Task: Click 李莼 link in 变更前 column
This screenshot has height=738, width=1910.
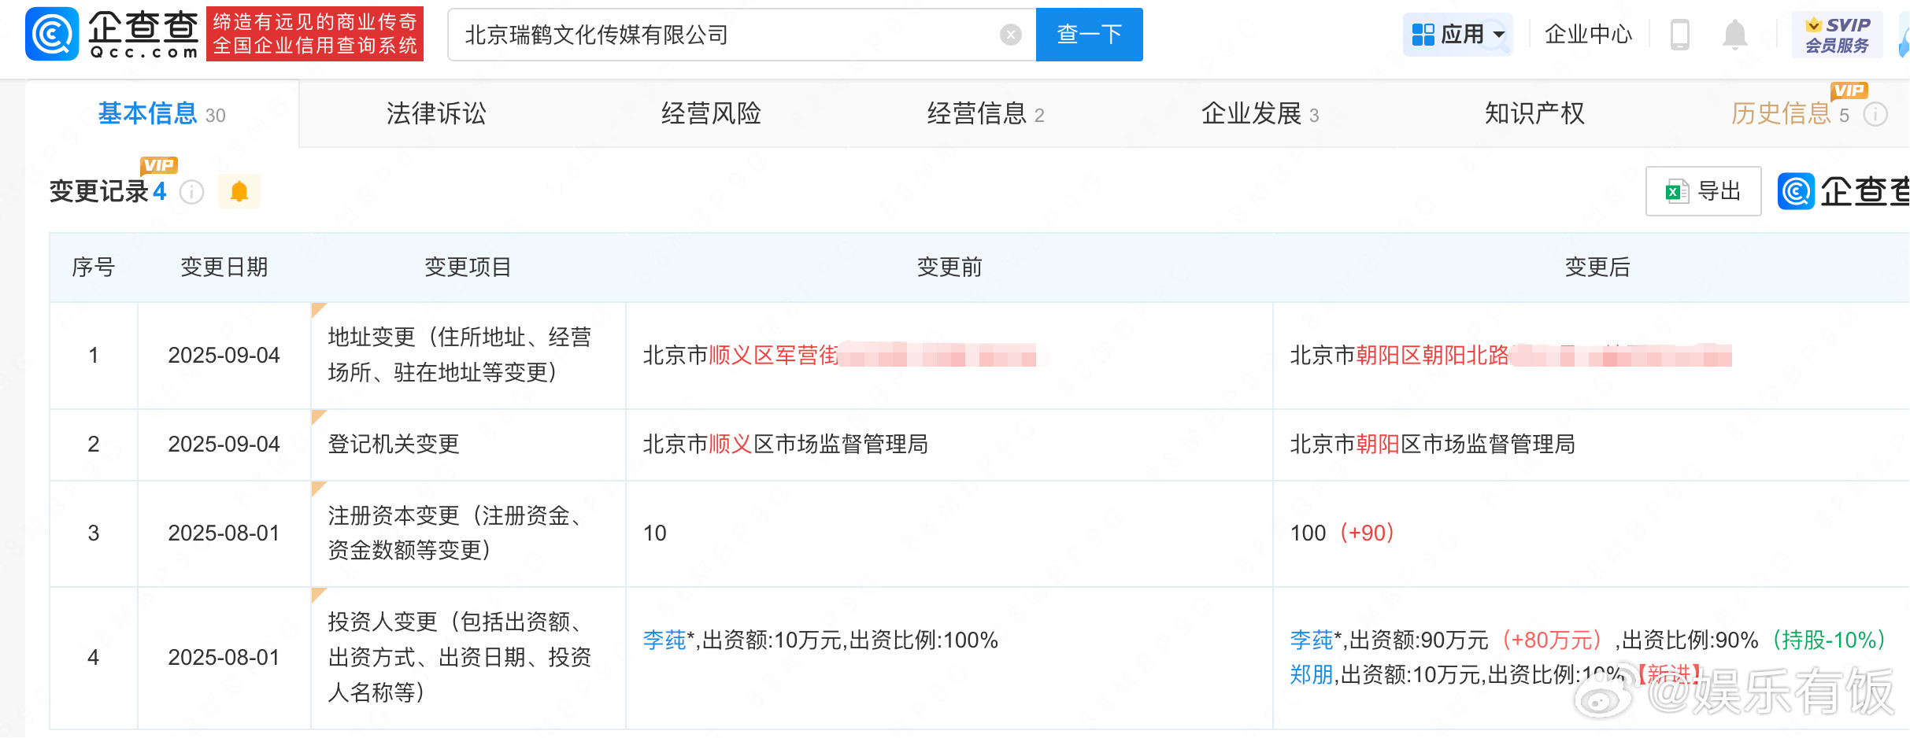Action: (x=664, y=640)
